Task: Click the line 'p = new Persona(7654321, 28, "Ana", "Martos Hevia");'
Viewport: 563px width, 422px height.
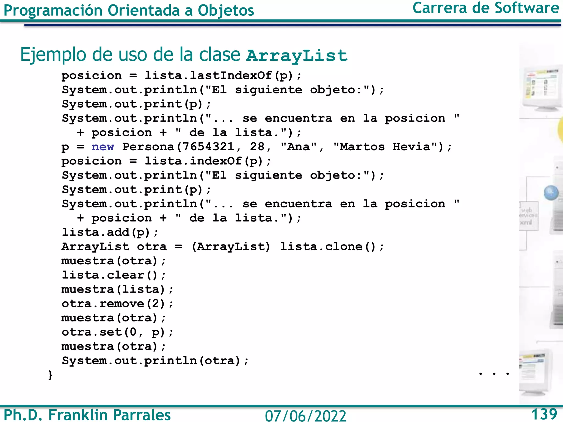Action: pos(257,147)
